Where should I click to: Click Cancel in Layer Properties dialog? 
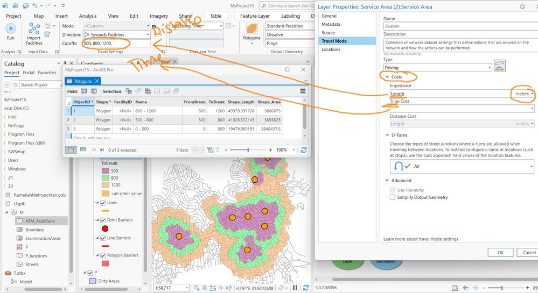click(528, 253)
